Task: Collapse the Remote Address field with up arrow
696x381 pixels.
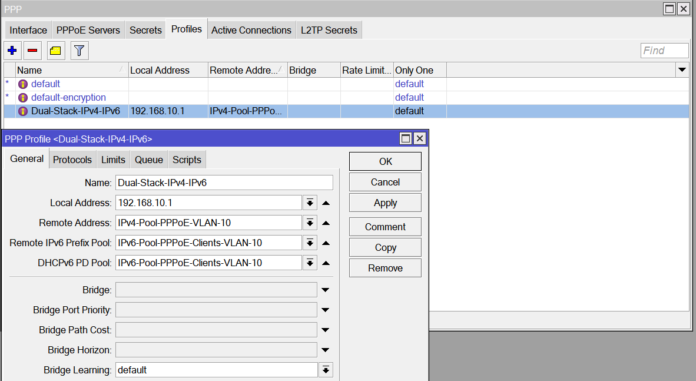Action: click(x=326, y=223)
